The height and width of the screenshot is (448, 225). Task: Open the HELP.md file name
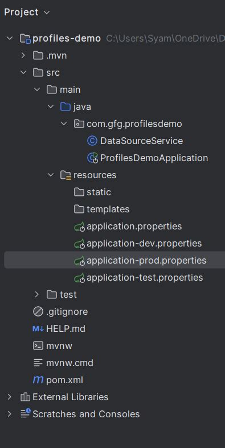66,329
